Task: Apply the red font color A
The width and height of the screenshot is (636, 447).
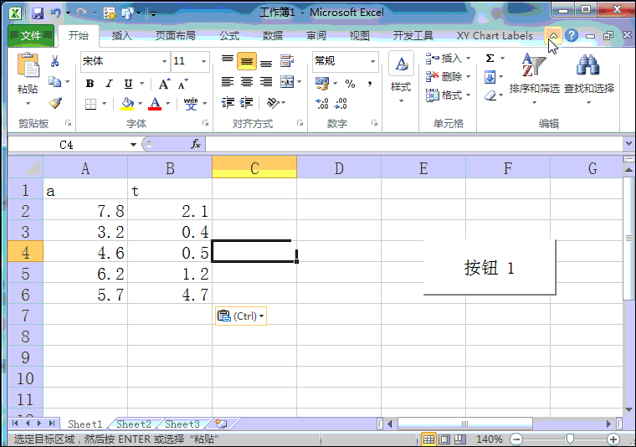Action: (155, 104)
